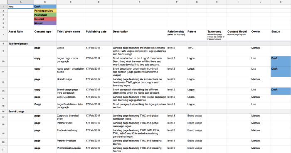Click the publishing date cell in row 21

(x=99, y=150)
